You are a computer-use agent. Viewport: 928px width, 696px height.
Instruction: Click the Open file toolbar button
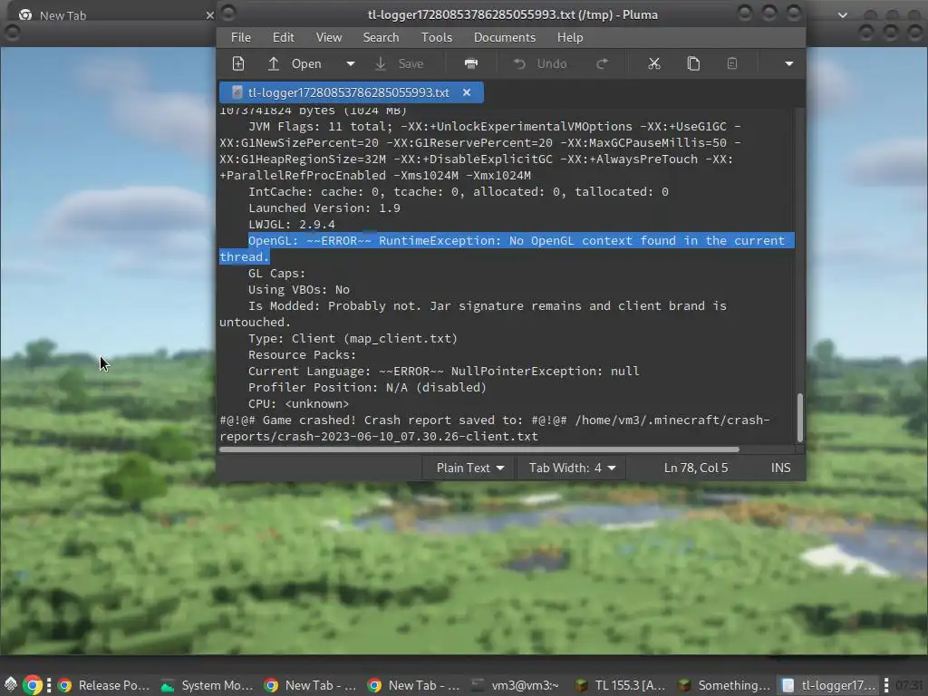(x=295, y=64)
